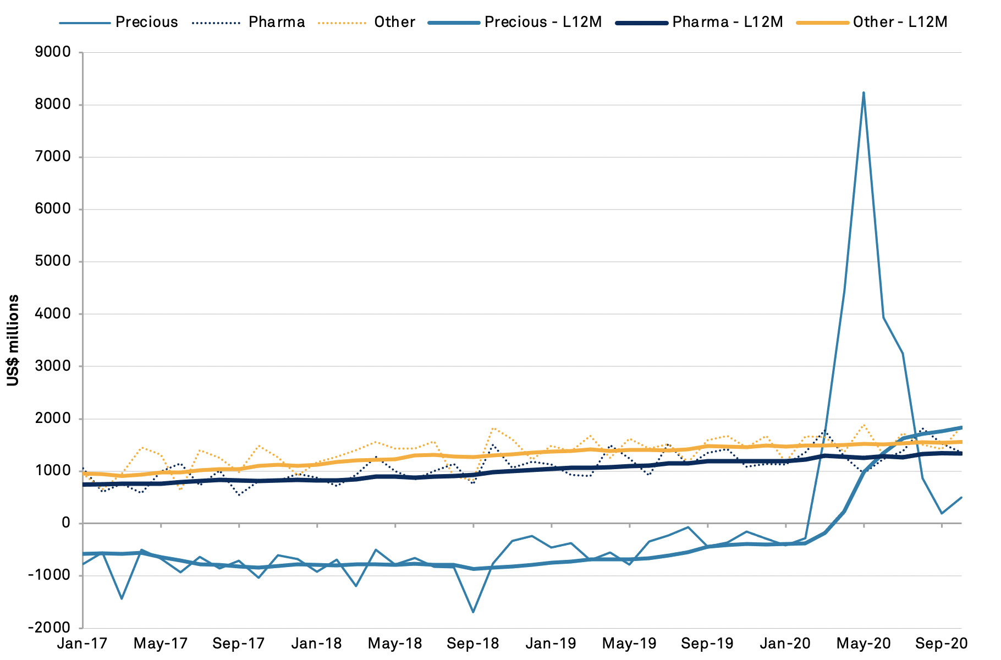Click the thick blue Precious L12M legend sample
Screen dimensions: 1001x660
coord(454,23)
